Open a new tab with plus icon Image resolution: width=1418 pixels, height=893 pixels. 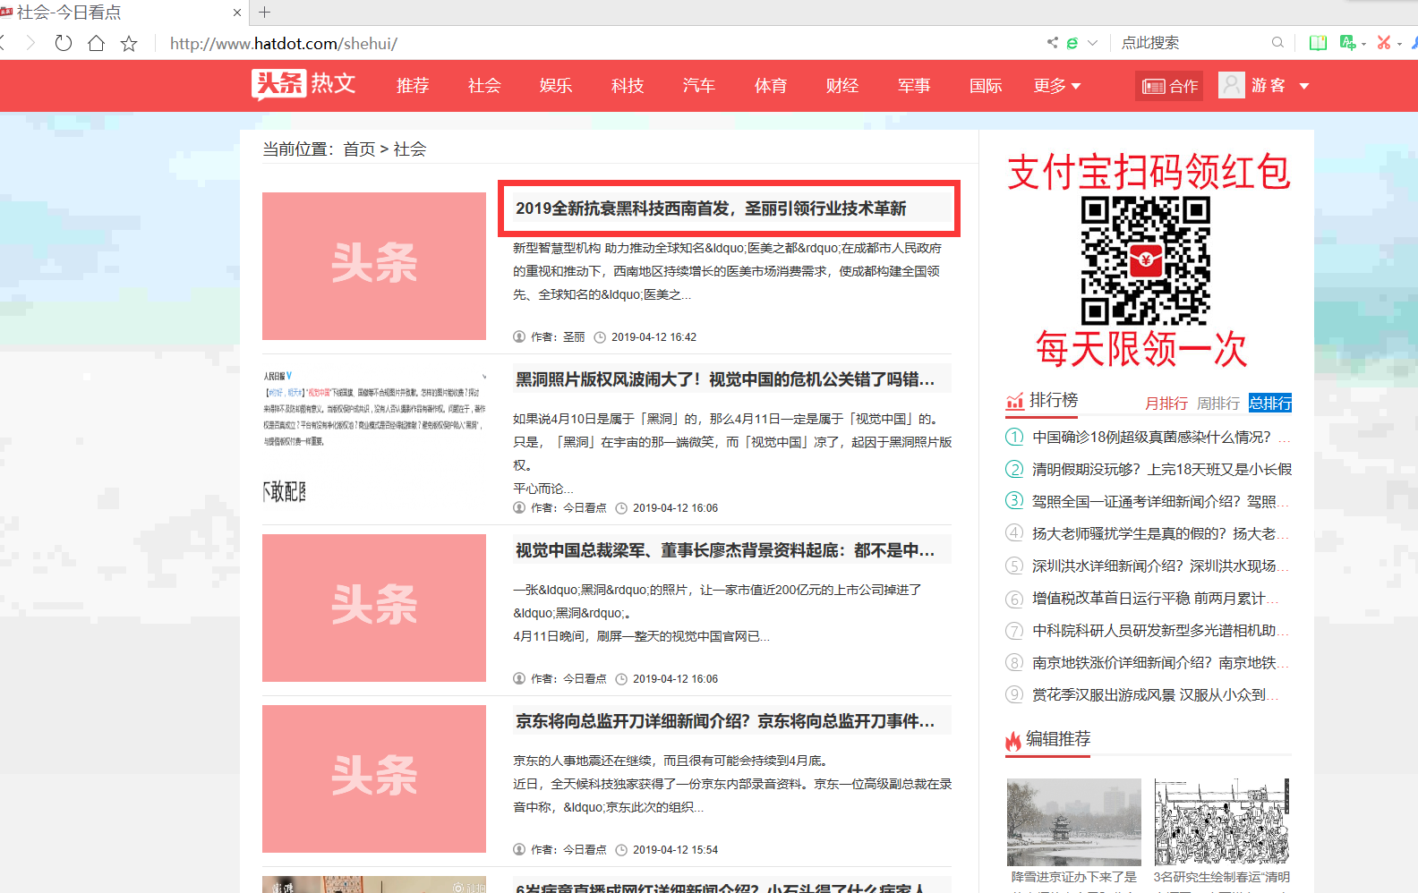264,12
